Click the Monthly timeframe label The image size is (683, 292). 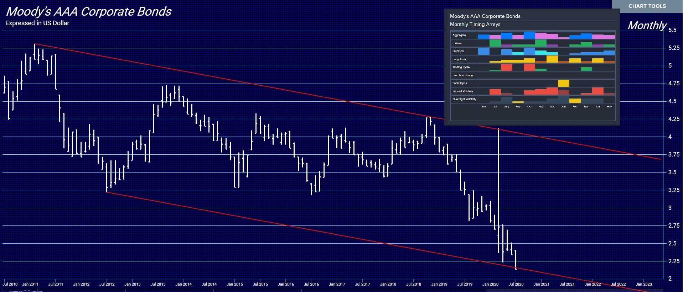[647, 26]
